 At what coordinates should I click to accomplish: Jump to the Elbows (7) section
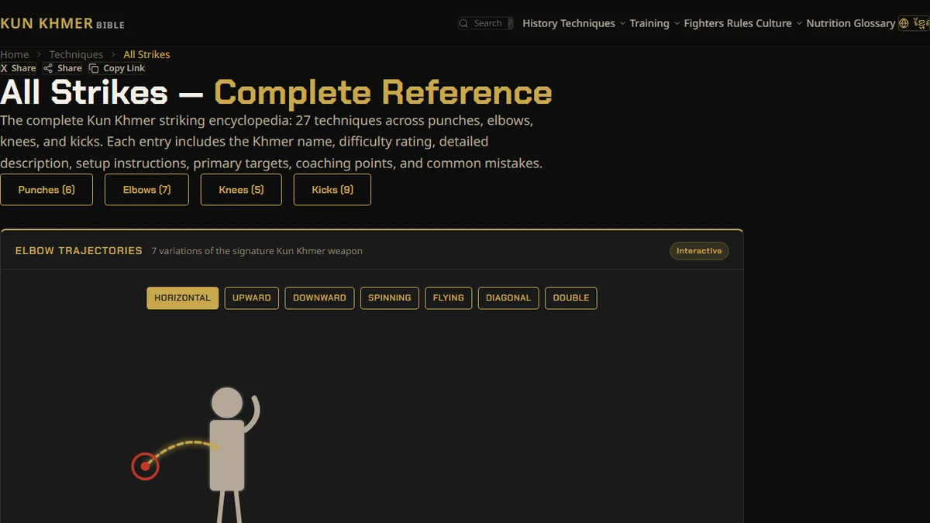(x=146, y=190)
